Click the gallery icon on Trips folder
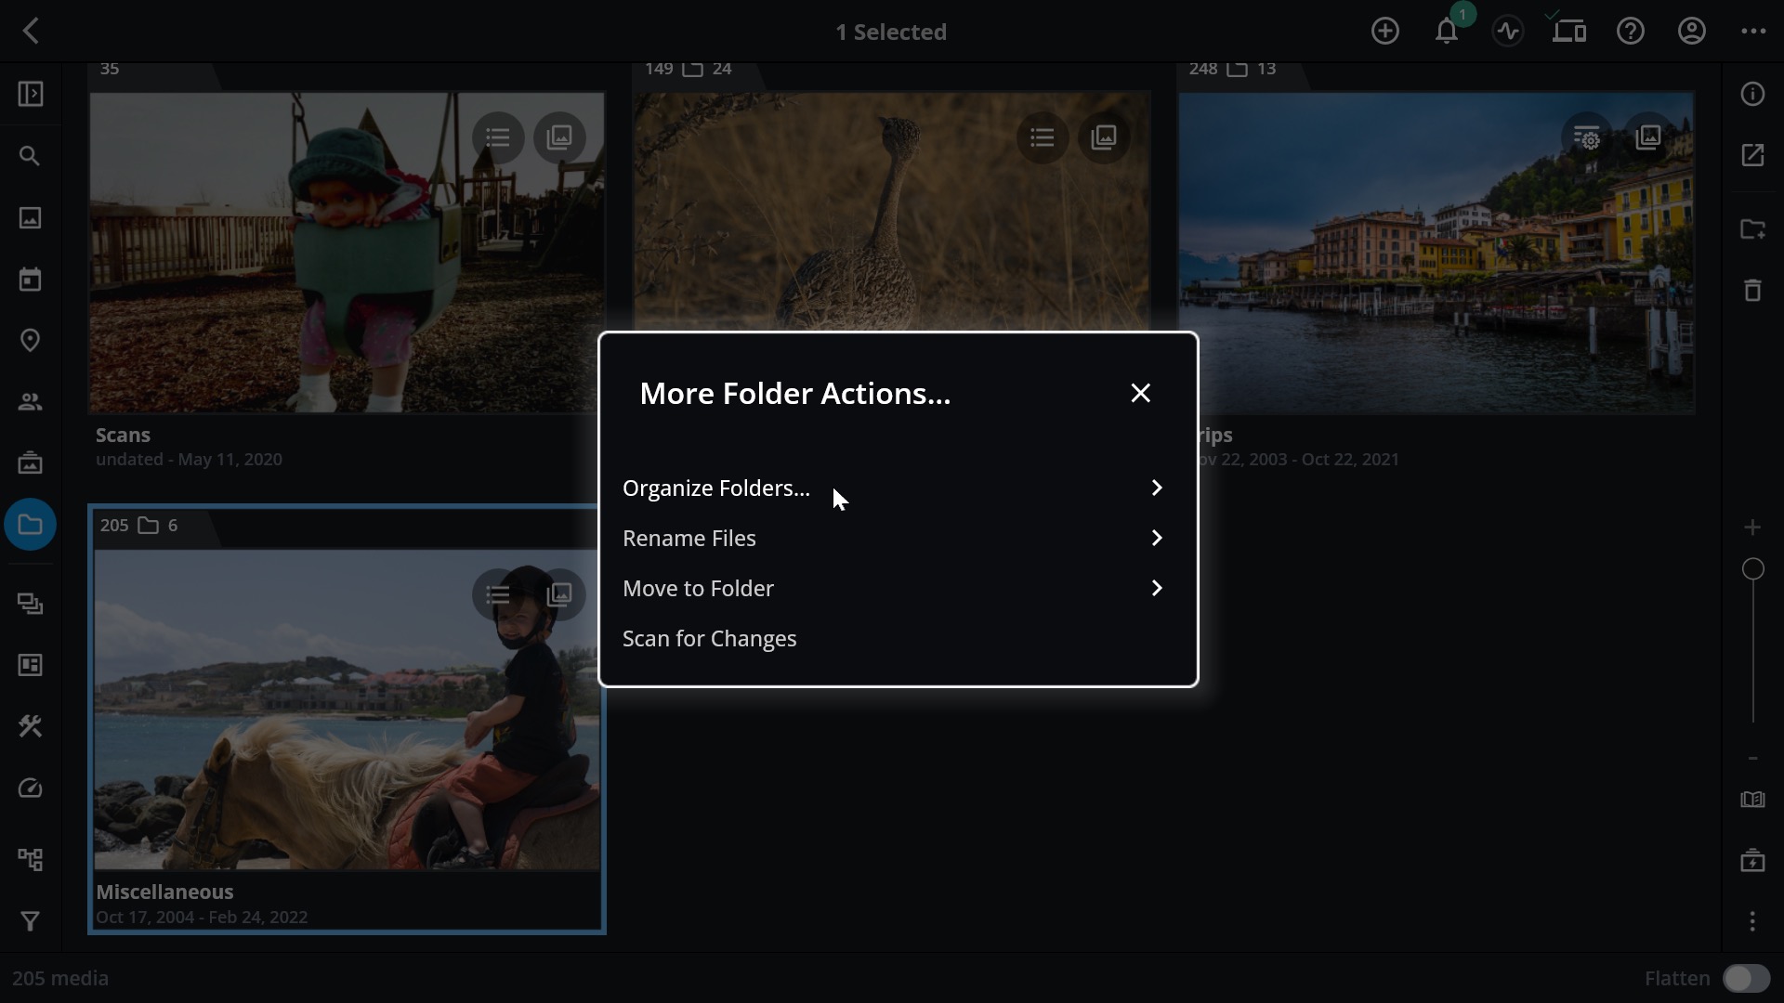The width and height of the screenshot is (1784, 1003). 1648,137
